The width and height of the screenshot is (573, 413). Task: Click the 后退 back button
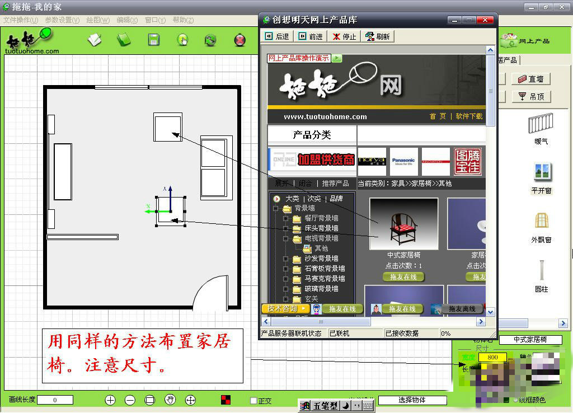[x=277, y=36]
